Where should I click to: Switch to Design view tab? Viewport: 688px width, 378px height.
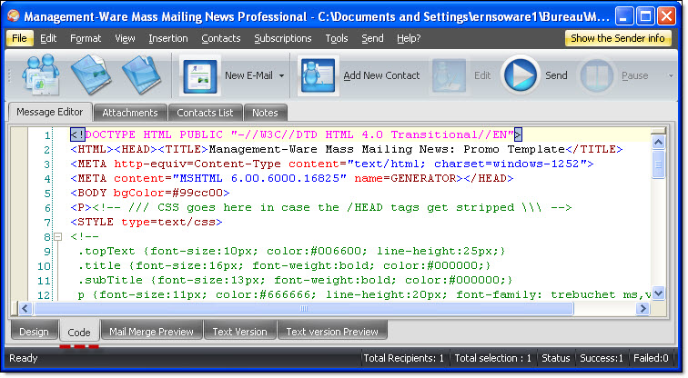(x=35, y=332)
